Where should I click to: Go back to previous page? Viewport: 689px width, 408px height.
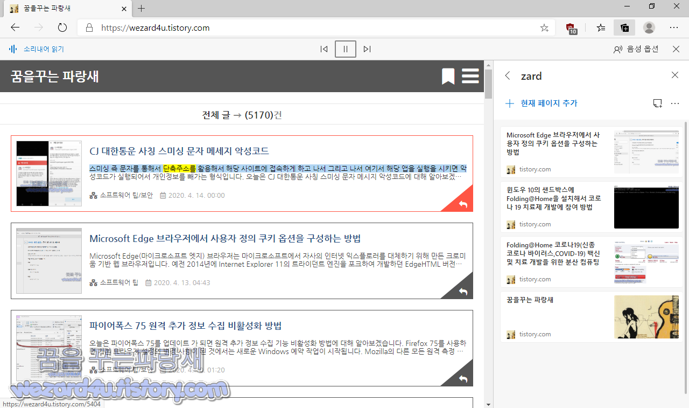pyautogui.click(x=15, y=27)
